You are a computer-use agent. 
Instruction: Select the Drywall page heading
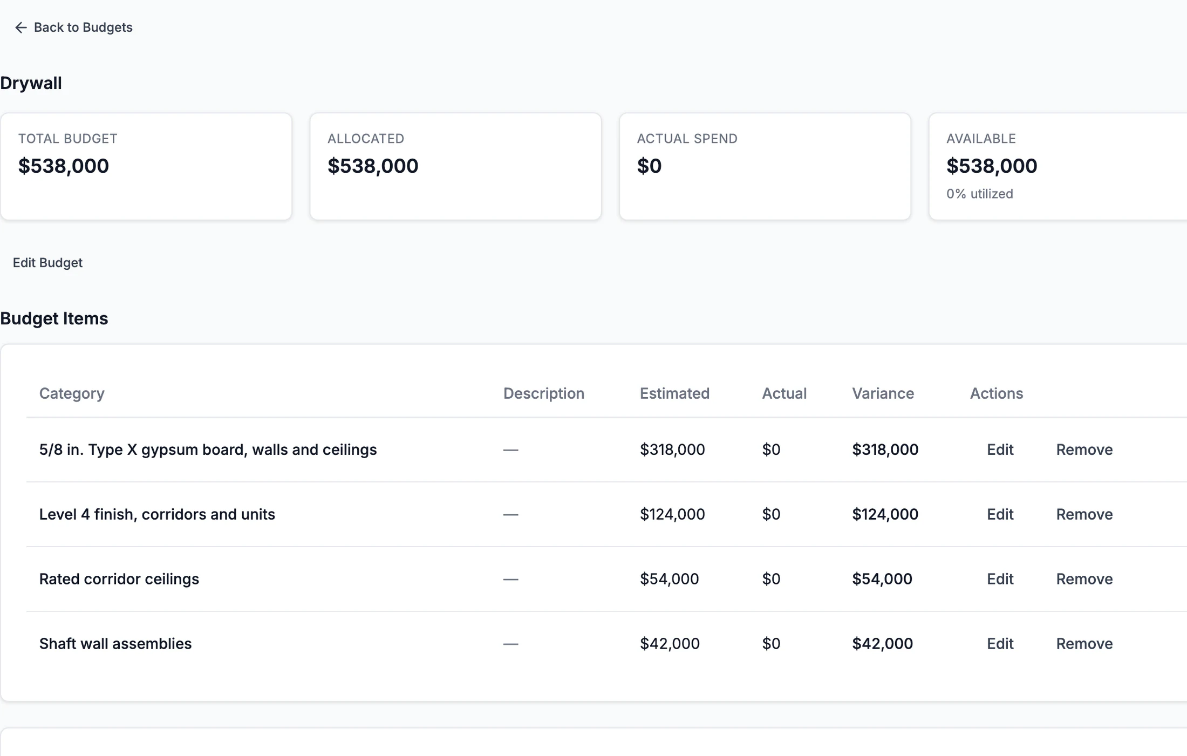coord(31,83)
